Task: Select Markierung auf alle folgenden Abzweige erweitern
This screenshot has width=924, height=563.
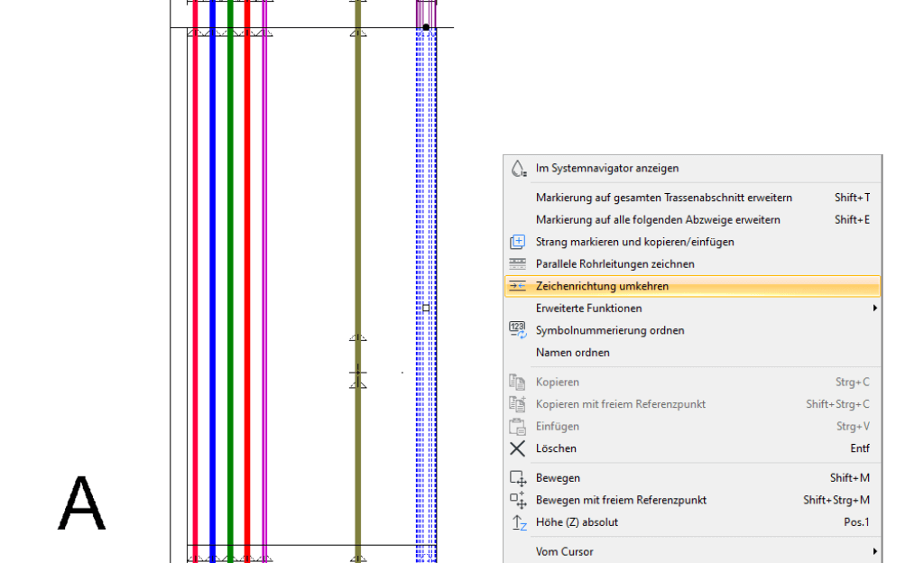Action: coord(658,220)
